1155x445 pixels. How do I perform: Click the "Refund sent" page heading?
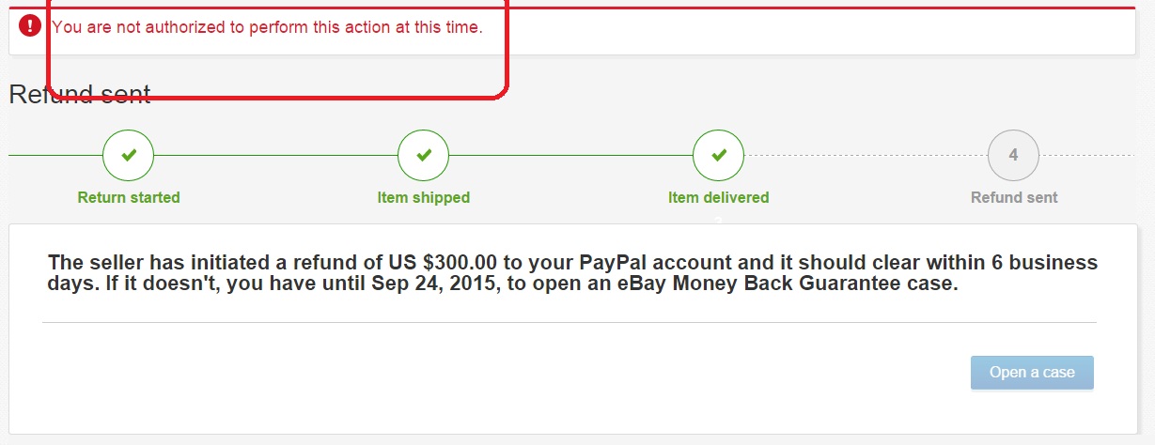[x=80, y=94]
